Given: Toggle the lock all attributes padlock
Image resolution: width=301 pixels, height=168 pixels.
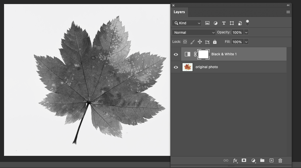Looking at the screenshot, I should tap(215, 42).
